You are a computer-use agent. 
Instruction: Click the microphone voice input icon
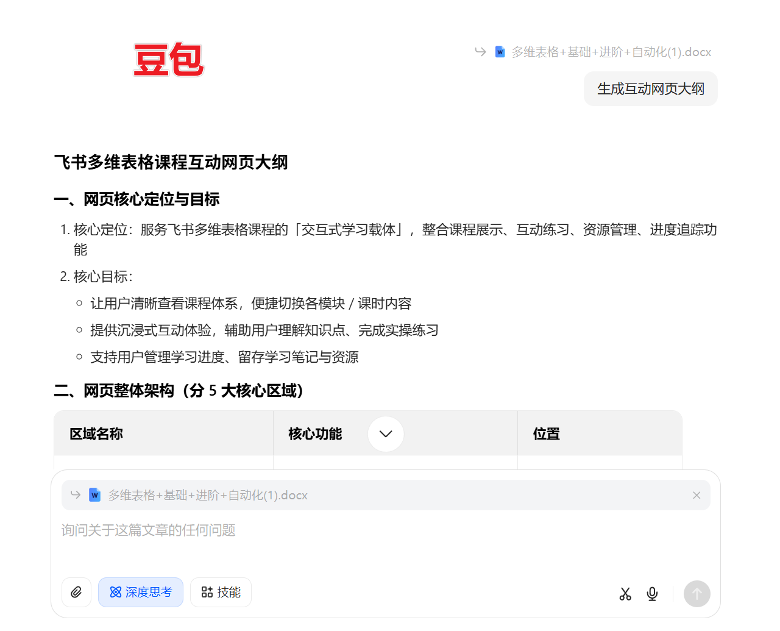click(x=652, y=594)
